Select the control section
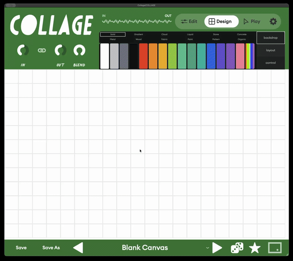This screenshot has width=293, height=261. (x=271, y=63)
